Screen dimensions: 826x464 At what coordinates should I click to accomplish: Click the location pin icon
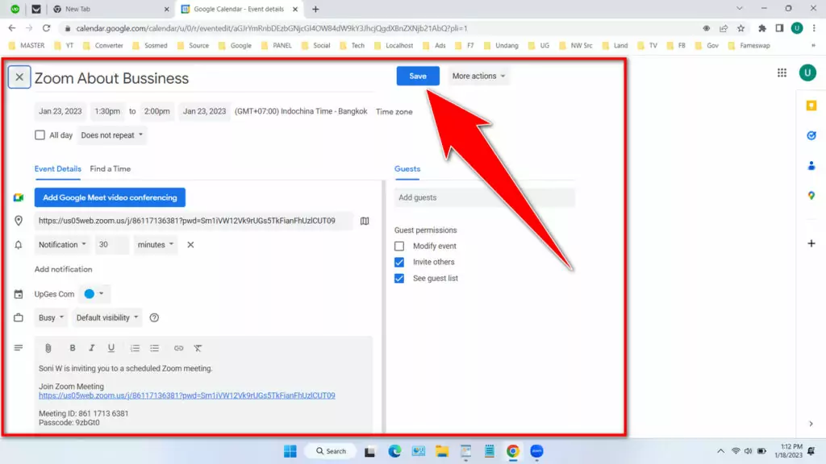pos(19,221)
